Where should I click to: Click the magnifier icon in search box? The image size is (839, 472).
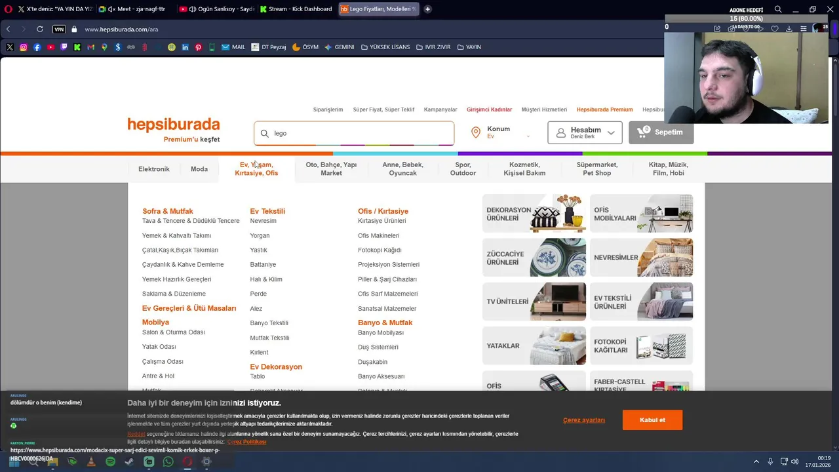click(x=265, y=133)
